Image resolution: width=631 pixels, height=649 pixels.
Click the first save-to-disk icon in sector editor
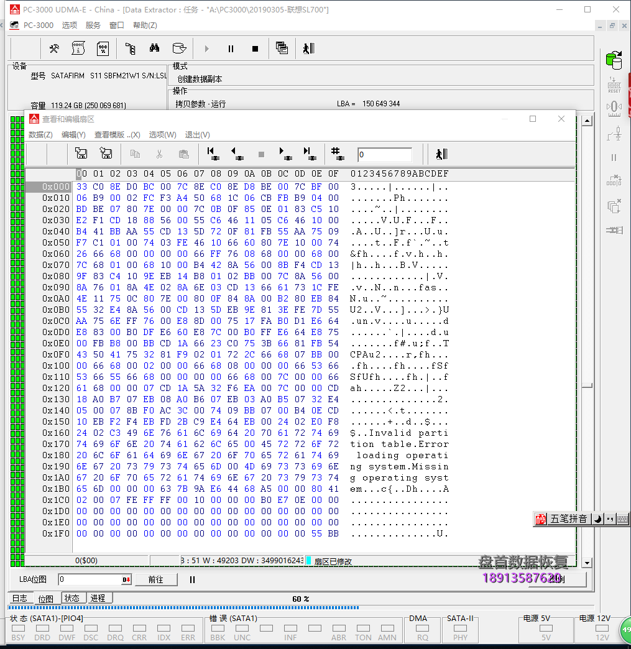(x=81, y=154)
